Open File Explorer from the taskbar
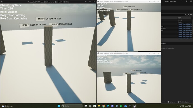This screenshot has height=108, width=193. click(x=99, y=106)
